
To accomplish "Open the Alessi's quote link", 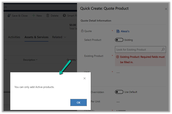I will 125,31.
